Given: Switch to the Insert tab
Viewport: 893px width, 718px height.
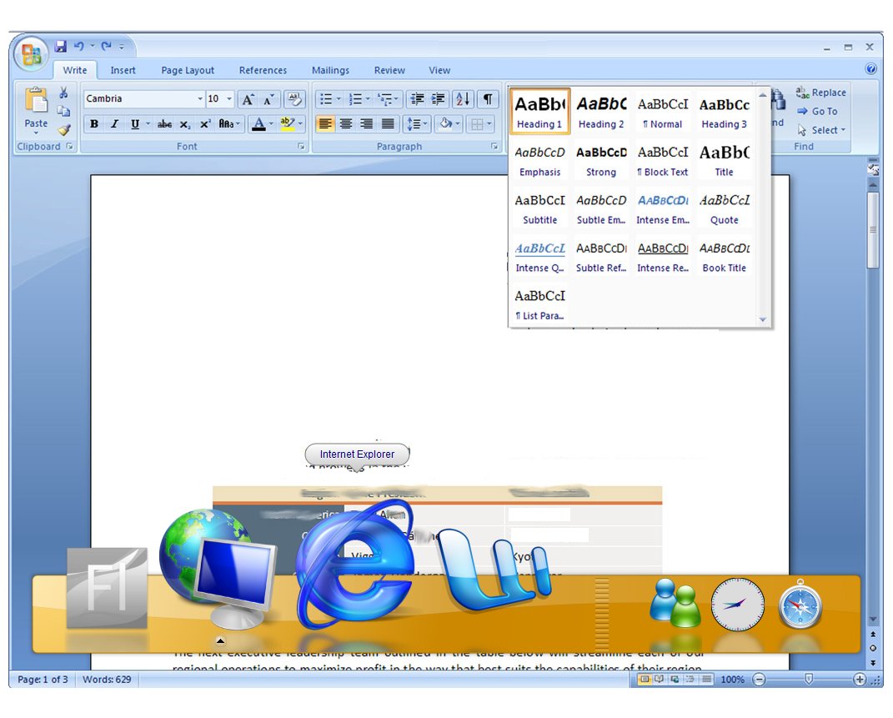Looking at the screenshot, I should coord(123,71).
